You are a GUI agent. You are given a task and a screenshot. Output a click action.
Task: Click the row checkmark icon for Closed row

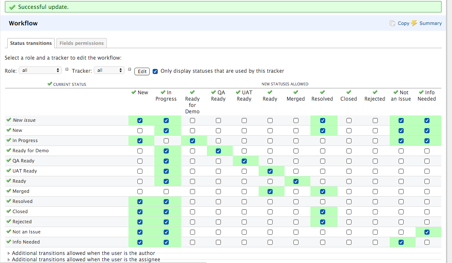(8, 211)
